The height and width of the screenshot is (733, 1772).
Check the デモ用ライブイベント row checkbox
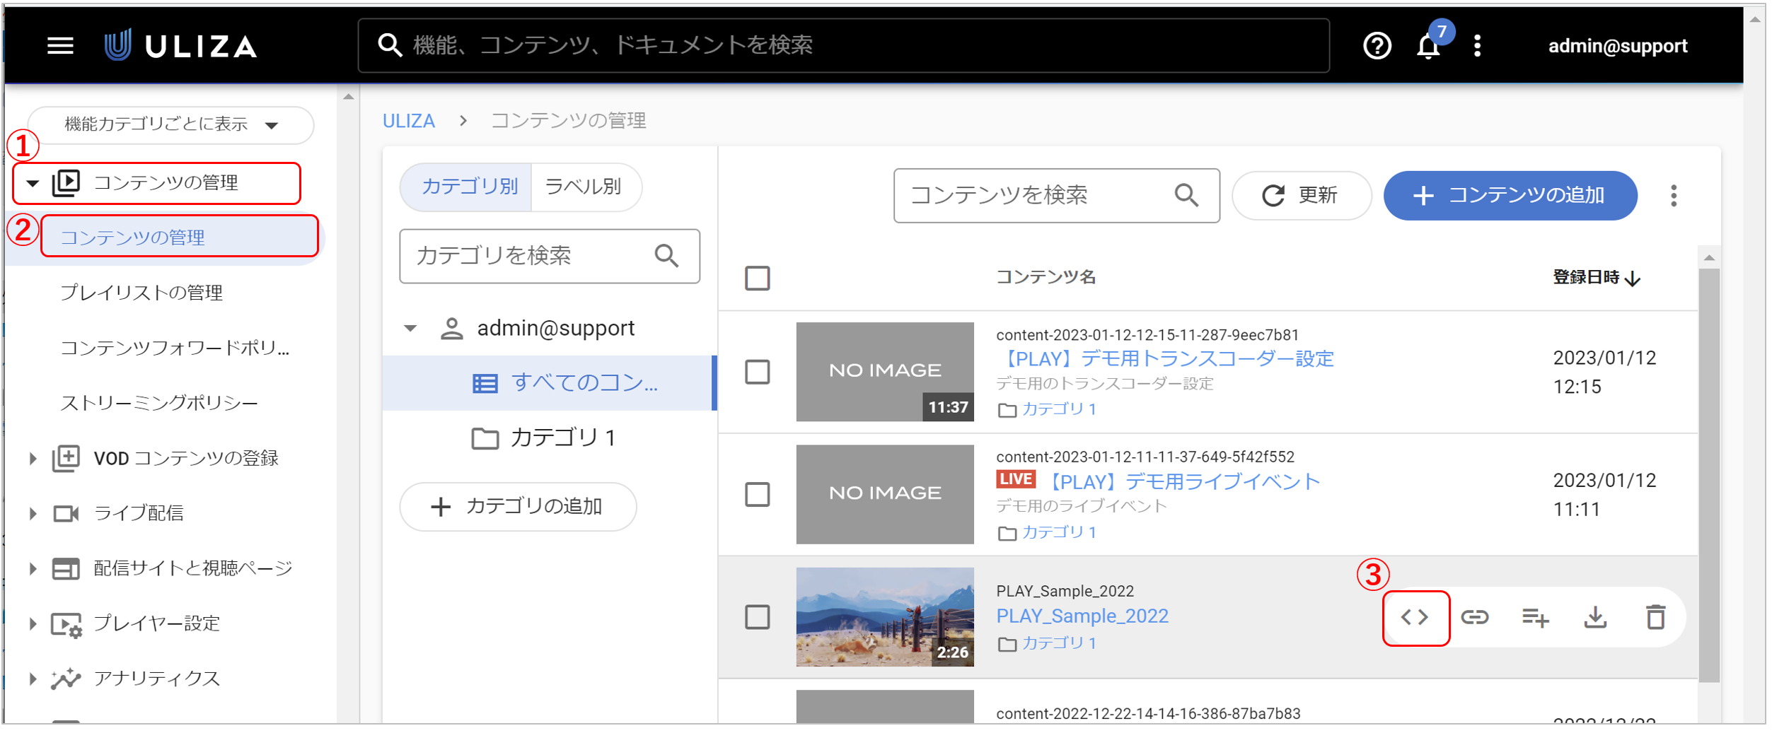tap(757, 494)
